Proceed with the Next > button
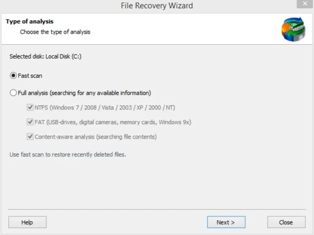 tap(226, 222)
